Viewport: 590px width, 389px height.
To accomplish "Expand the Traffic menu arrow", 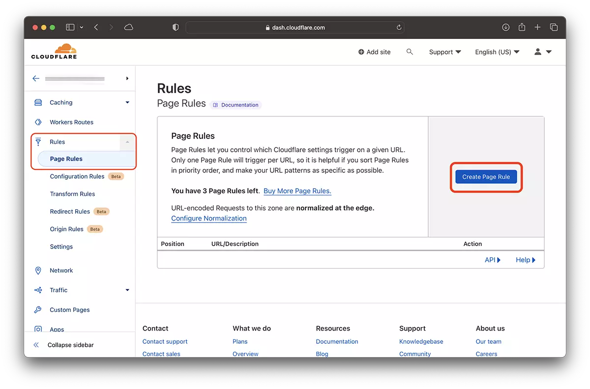I will tap(127, 290).
